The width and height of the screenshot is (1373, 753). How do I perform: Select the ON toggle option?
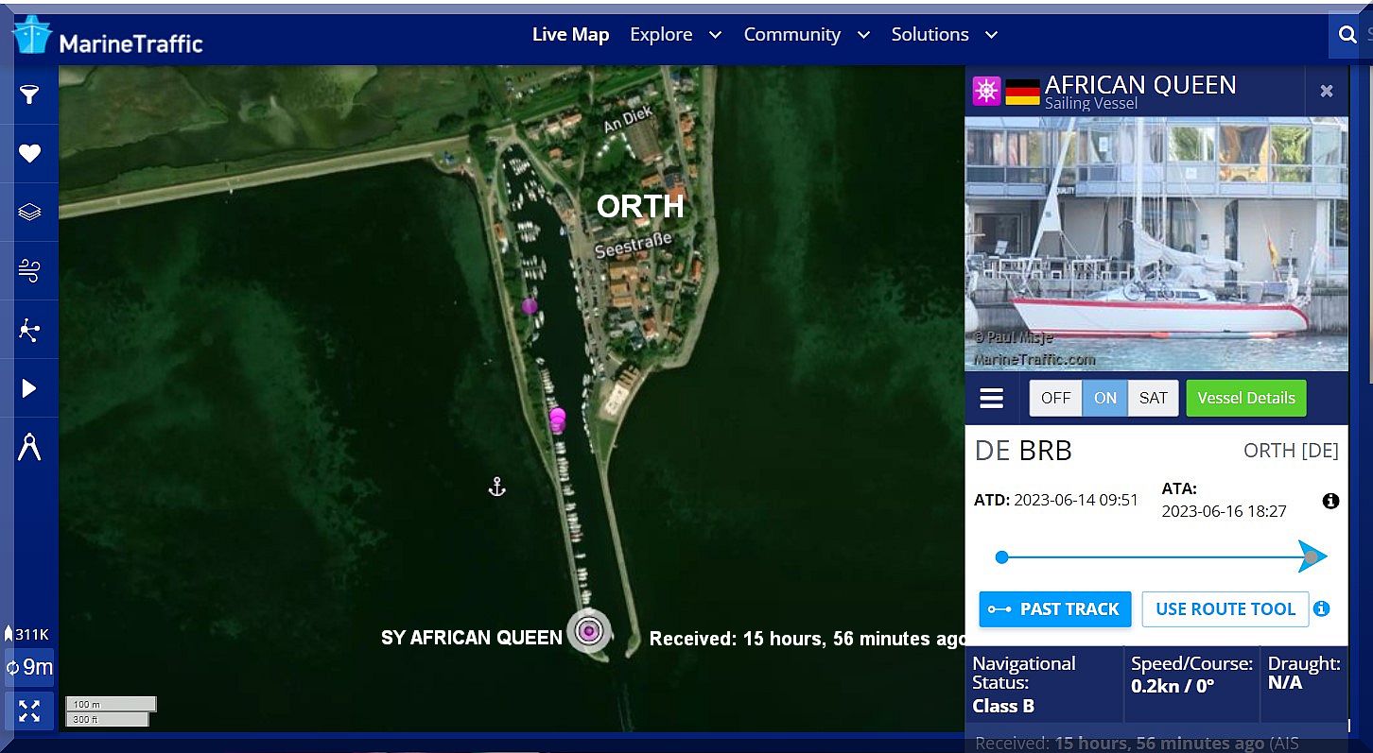click(1104, 398)
